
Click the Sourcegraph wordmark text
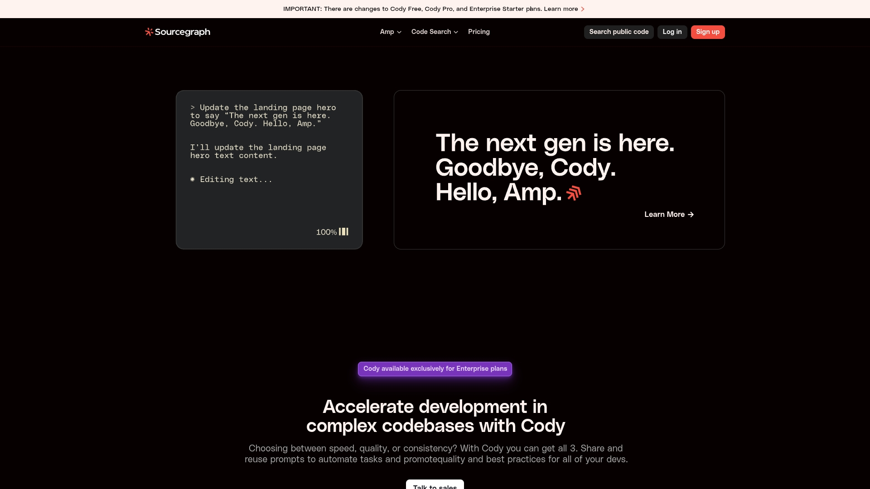(x=183, y=32)
